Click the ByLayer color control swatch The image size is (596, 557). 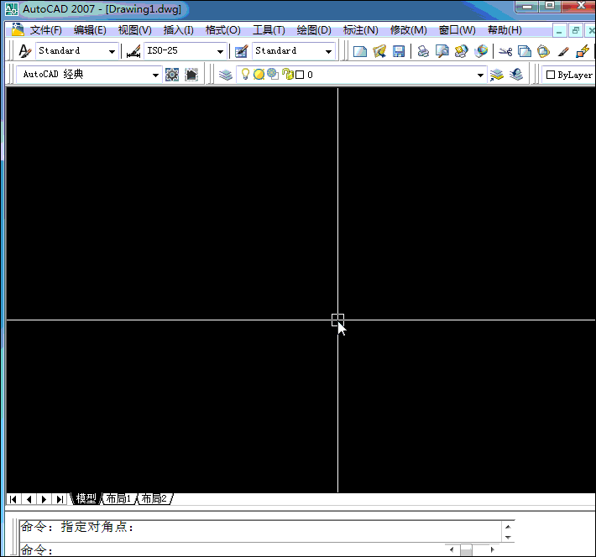pos(551,75)
